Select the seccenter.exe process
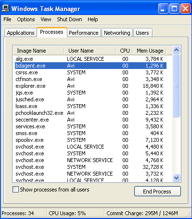192x219 pixels. 90,120
